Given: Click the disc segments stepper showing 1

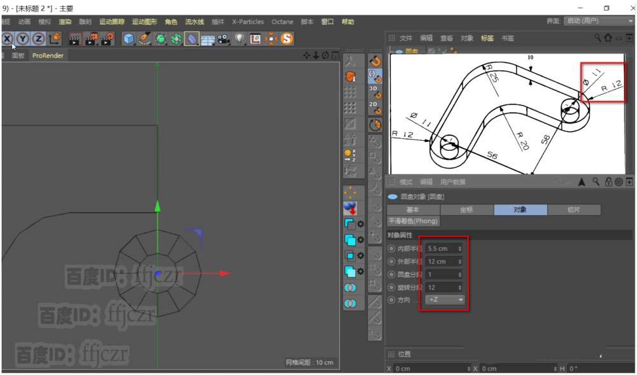Looking at the screenshot, I should [x=460, y=274].
